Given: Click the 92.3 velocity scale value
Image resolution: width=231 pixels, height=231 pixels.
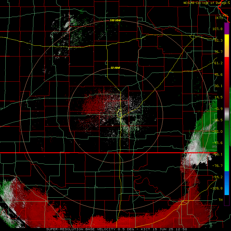Looking at the screenshot, I should pyautogui.click(x=218, y=40).
